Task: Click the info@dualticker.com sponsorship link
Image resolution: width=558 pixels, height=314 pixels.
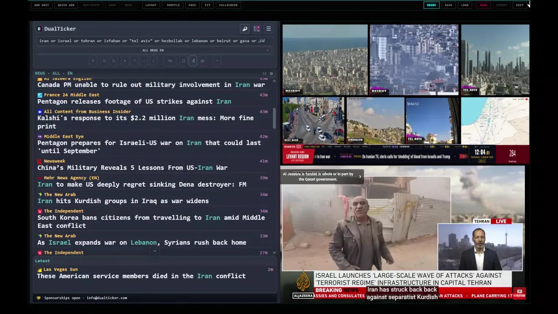Action: [107, 298]
